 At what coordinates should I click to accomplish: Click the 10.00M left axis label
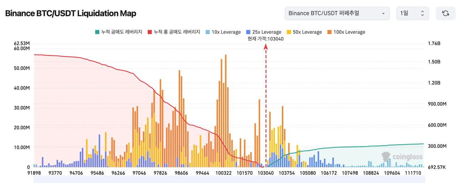click(22, 147)
